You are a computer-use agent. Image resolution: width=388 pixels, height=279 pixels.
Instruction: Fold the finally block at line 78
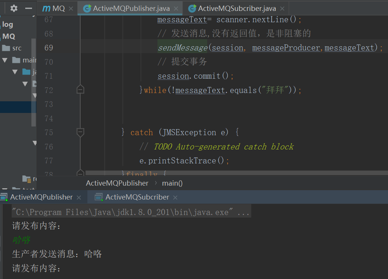point(80,173)
